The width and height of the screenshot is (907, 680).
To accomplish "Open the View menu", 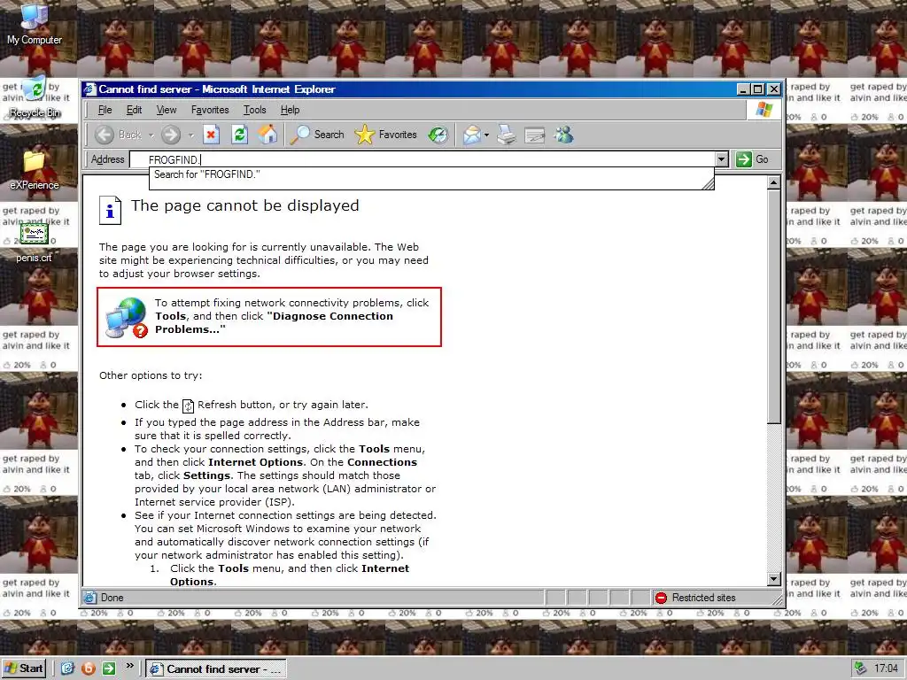I will (x=166, y=110).
